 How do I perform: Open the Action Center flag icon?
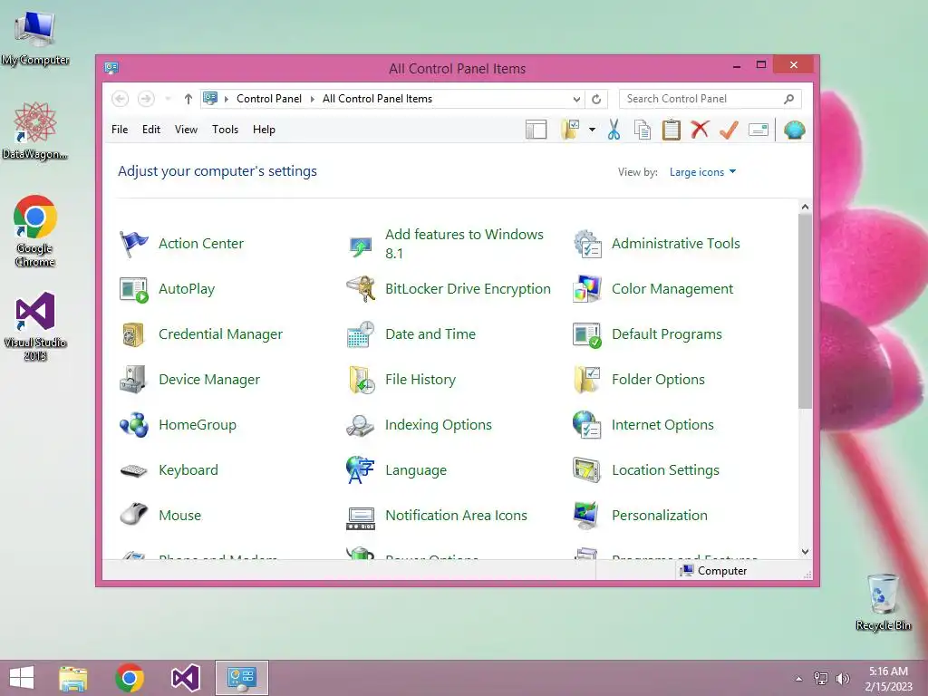point(133,244)
